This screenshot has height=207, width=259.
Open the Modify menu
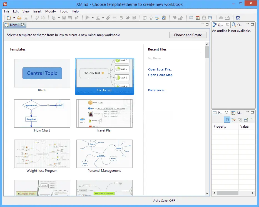(x=51, y=11)
